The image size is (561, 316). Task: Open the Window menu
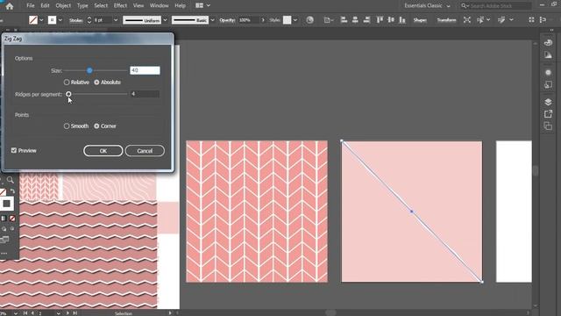[160, 6]
